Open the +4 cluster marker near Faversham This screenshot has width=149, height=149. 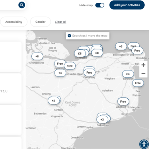[x=60, y=73]
